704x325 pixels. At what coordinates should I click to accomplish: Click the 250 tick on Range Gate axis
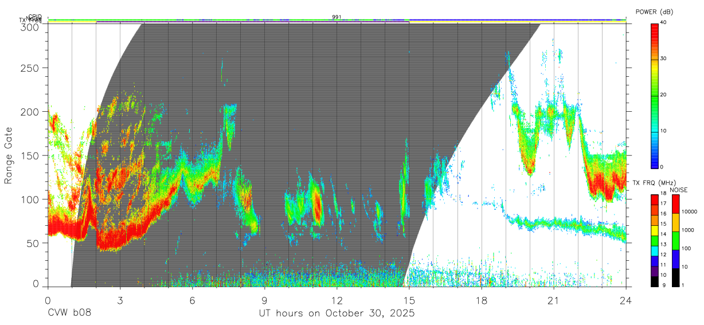point(30,68)
